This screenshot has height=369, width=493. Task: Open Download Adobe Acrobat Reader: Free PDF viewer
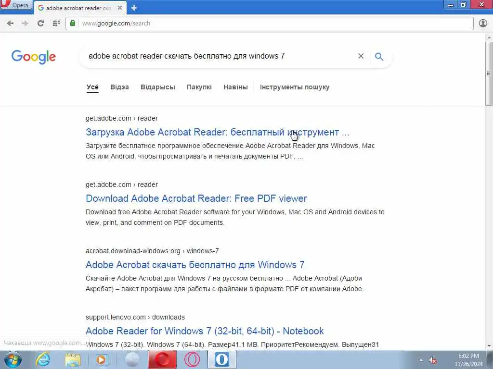(x=196, y=198)
